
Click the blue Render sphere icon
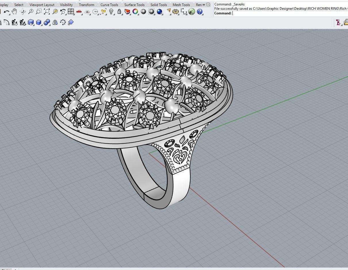point(159,12)
